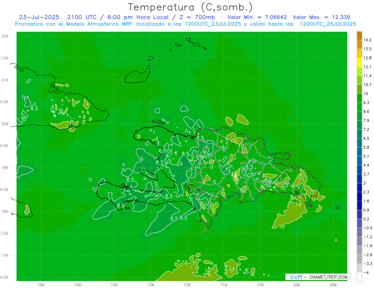
Task: Click the '3.7' colorbar value
Action: coord(367,174)
